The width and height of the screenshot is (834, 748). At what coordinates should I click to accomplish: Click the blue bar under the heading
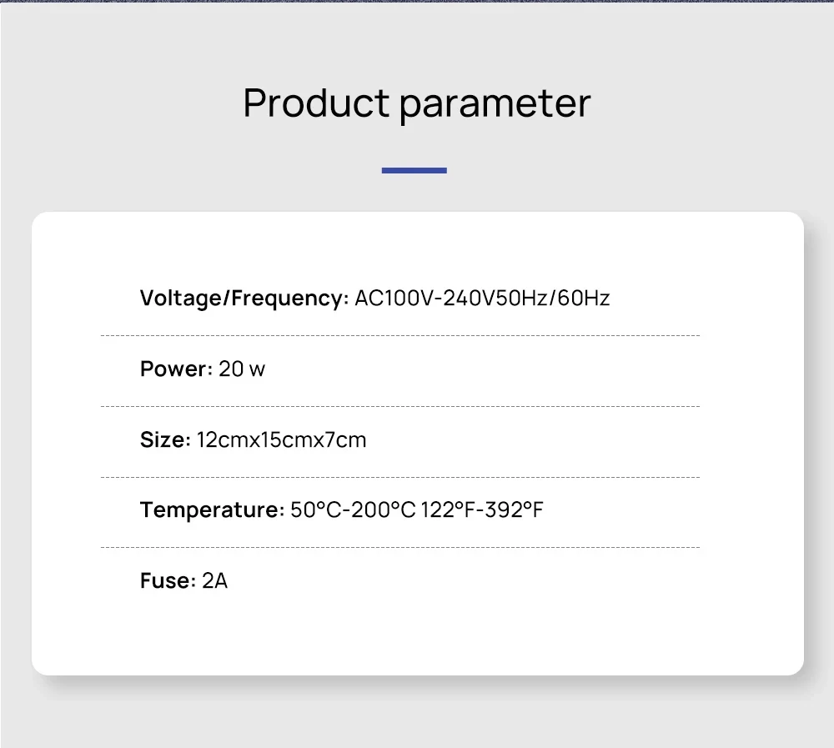tap(414, 170)
